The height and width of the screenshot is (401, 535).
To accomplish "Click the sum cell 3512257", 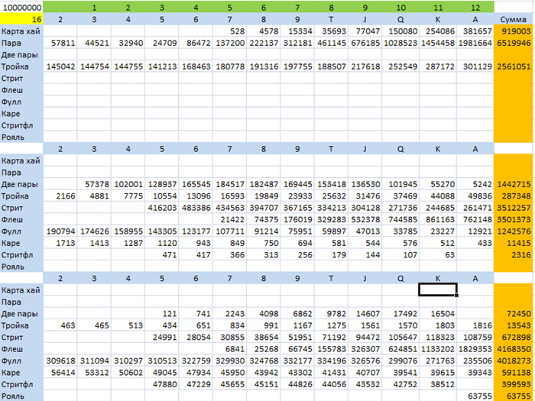I will coord(513,208).
